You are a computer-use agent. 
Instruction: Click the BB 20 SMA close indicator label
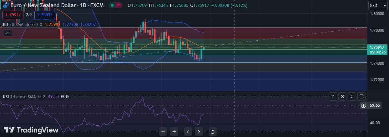point(23,24)
